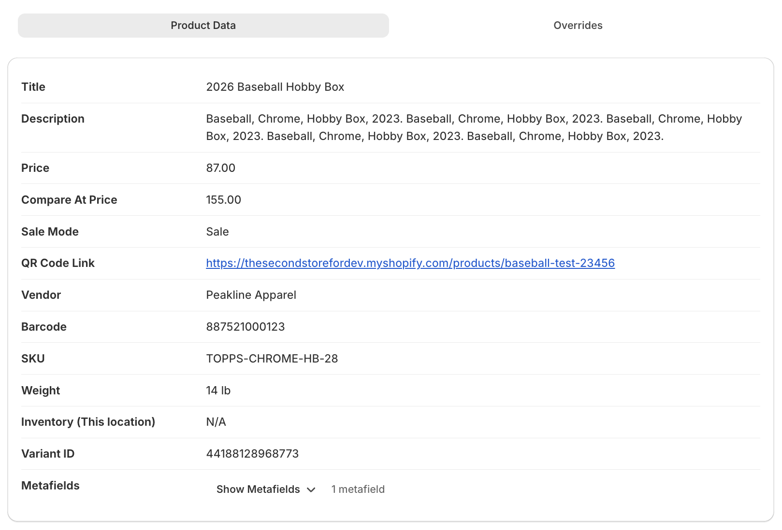The width and height of the screenshot is (782, 530).
Task: Click the Inventory (This location) label
Action: click(88, 422)
